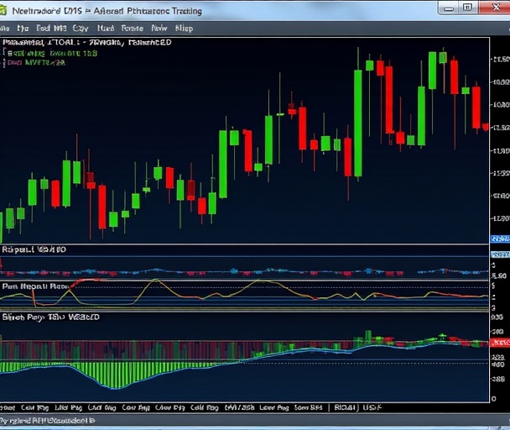Minimize the trading platform window
Screen dimensions: 510x430
coord(449,9)
